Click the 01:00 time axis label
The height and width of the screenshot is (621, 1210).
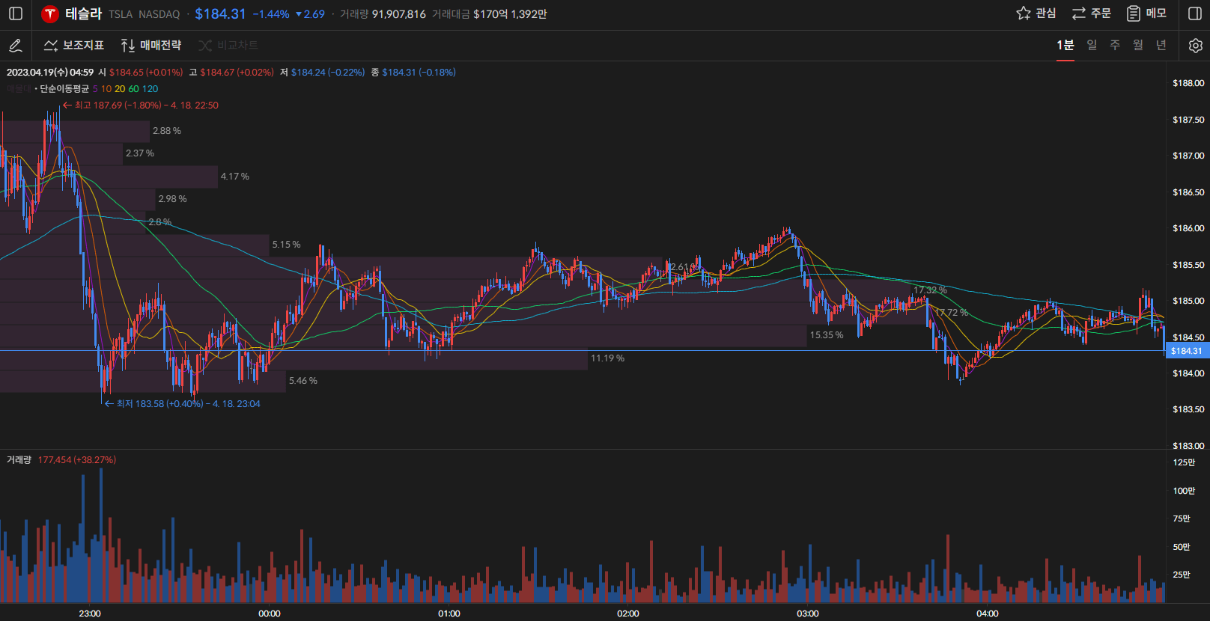(x=449, y=614)
